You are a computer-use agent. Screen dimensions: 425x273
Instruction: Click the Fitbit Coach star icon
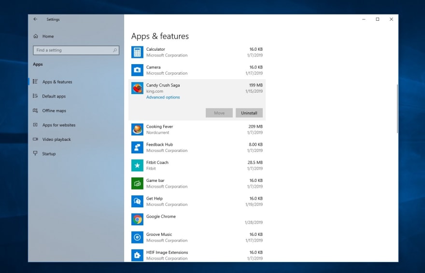coord(137,165)
